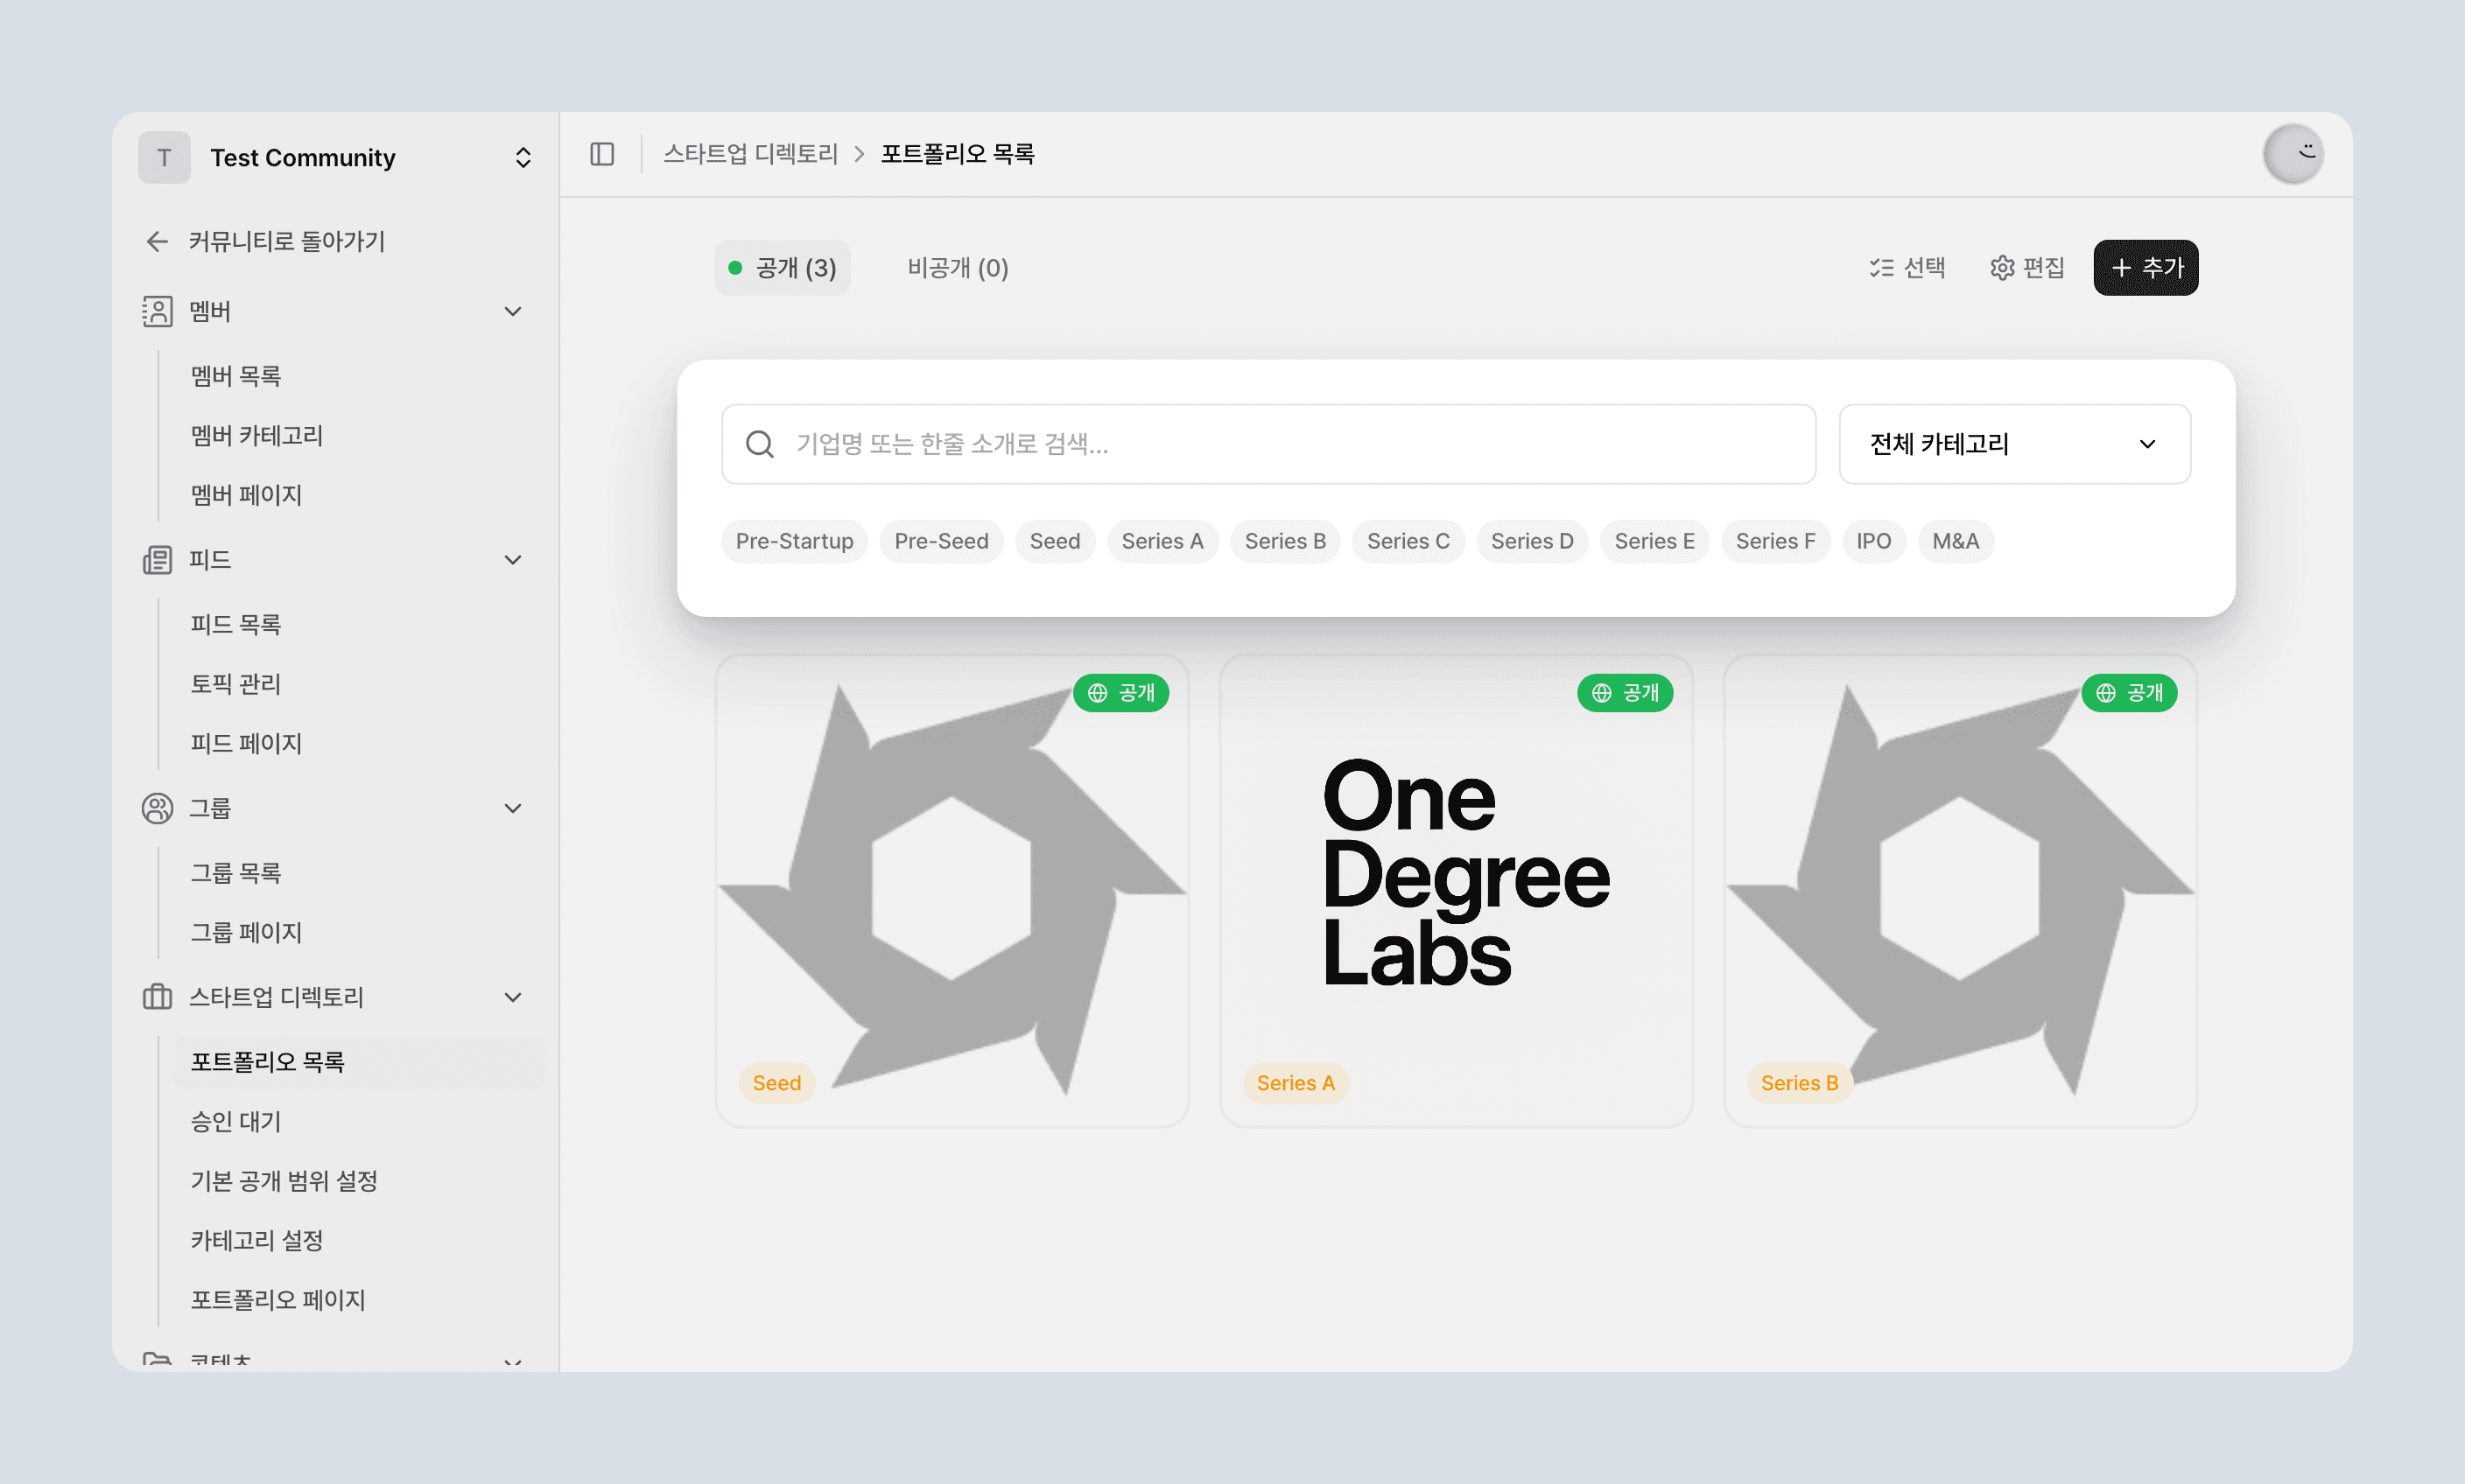This screenshot has width=2465, height=1484.
Task: Open the Seed portfolio card thumbnail
Action: tap(952, 891)
